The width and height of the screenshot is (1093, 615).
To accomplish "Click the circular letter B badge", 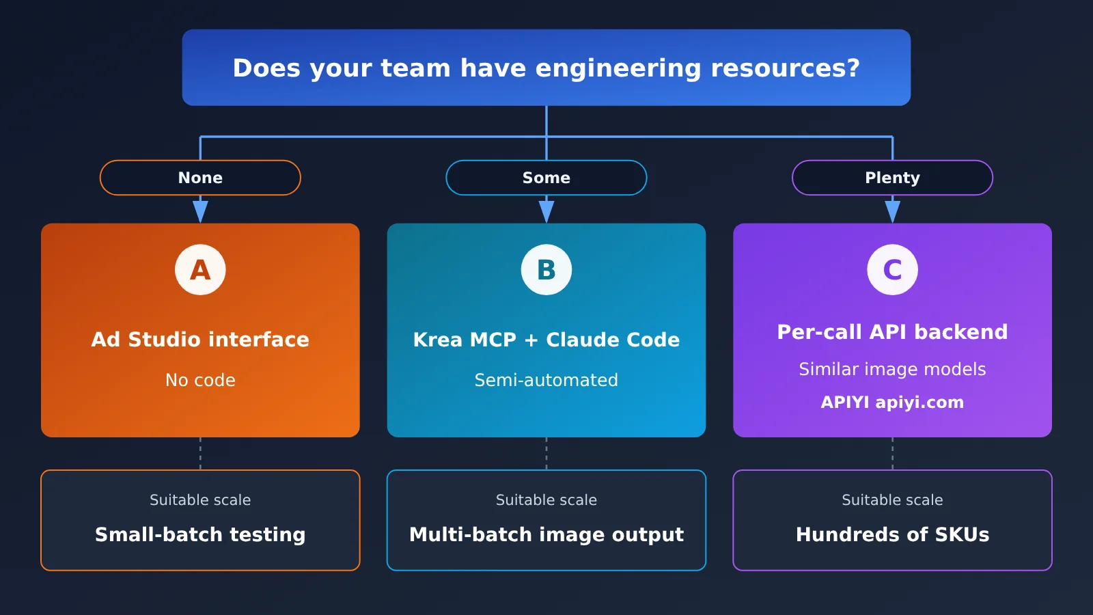I will tap(546, 270).
